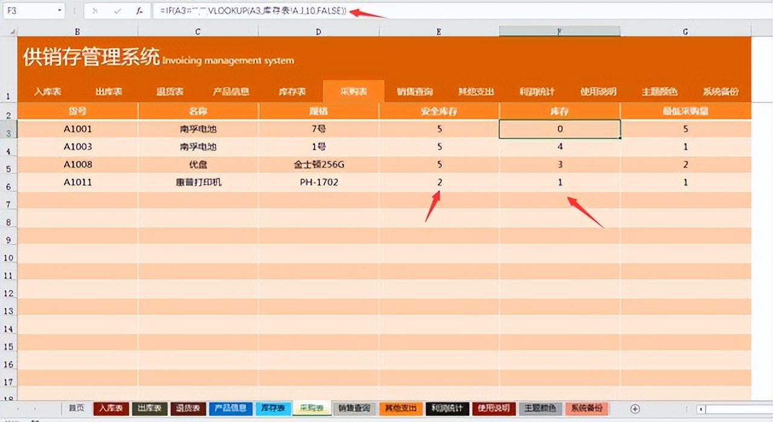Image resolution: width=773 pixels, height=422 pixels.
Task: Open the 系统备份 navigation button
Action: tap(721, 91)
